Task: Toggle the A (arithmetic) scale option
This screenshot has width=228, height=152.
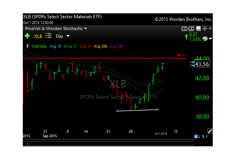Action: click(196, 136)
